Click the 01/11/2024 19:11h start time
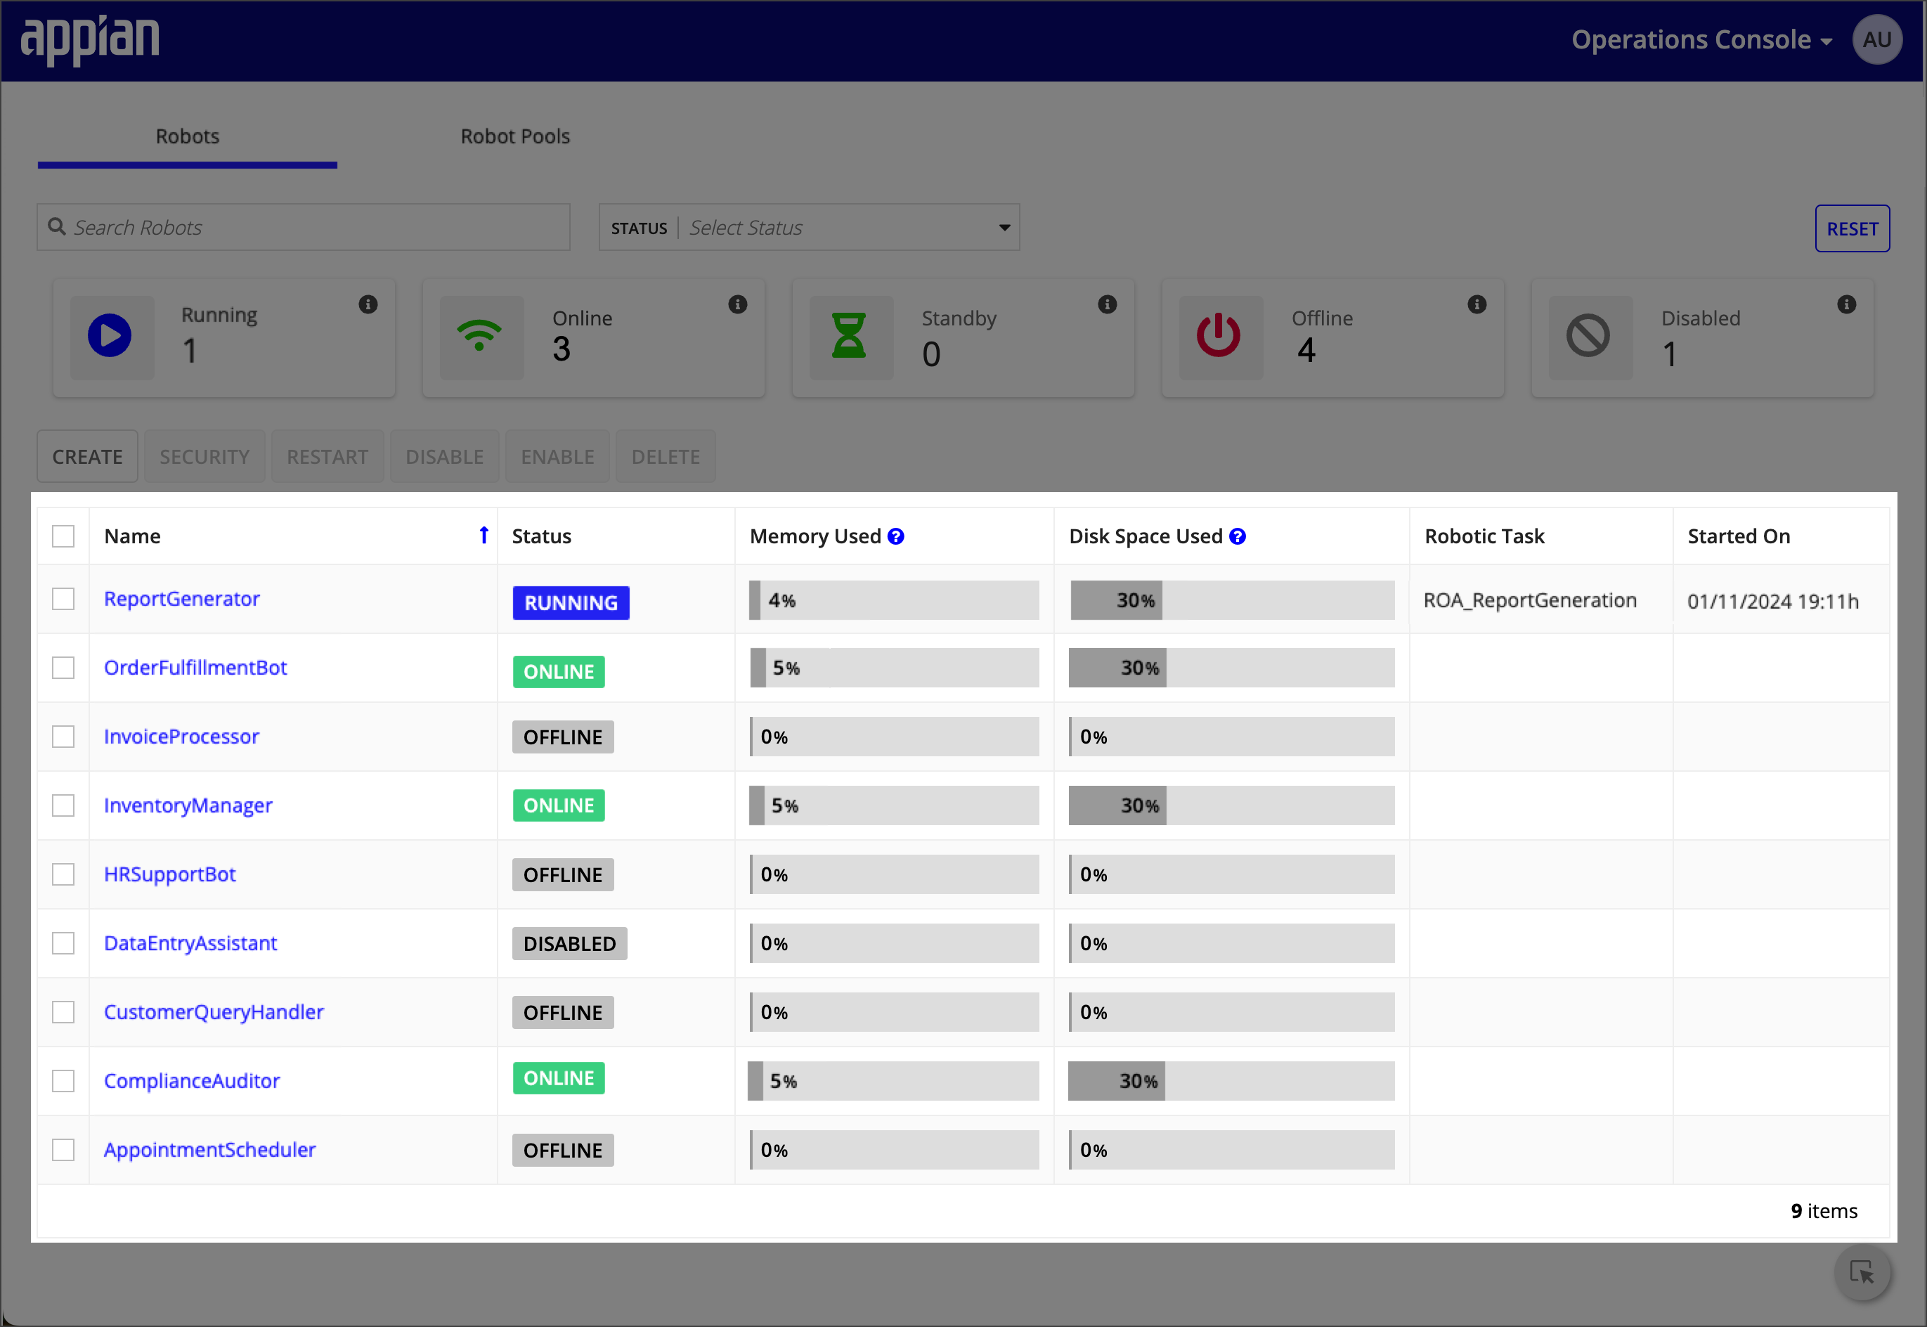Screen dimensions: 1927x1327 click(1772, 601)
